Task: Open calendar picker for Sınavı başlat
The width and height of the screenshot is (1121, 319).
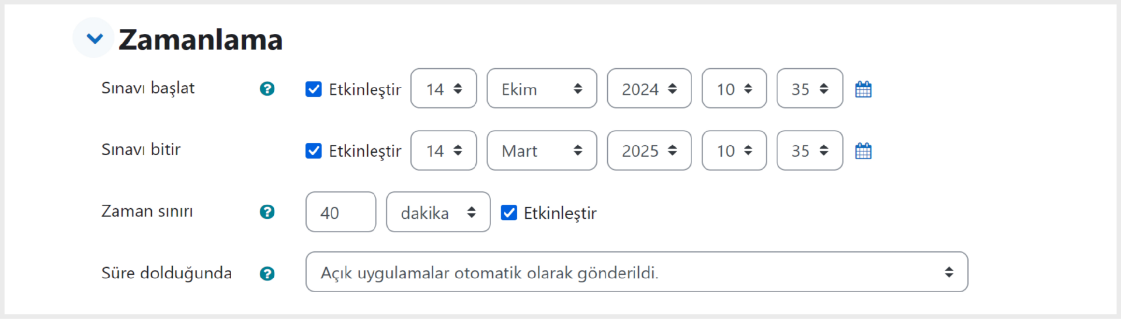Action: (863, 89)
